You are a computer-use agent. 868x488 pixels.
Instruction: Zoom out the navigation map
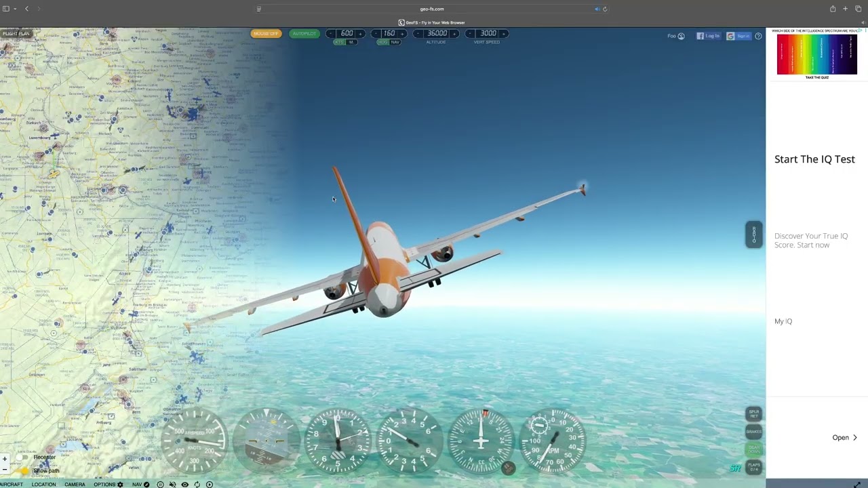(x=5, y=469)
